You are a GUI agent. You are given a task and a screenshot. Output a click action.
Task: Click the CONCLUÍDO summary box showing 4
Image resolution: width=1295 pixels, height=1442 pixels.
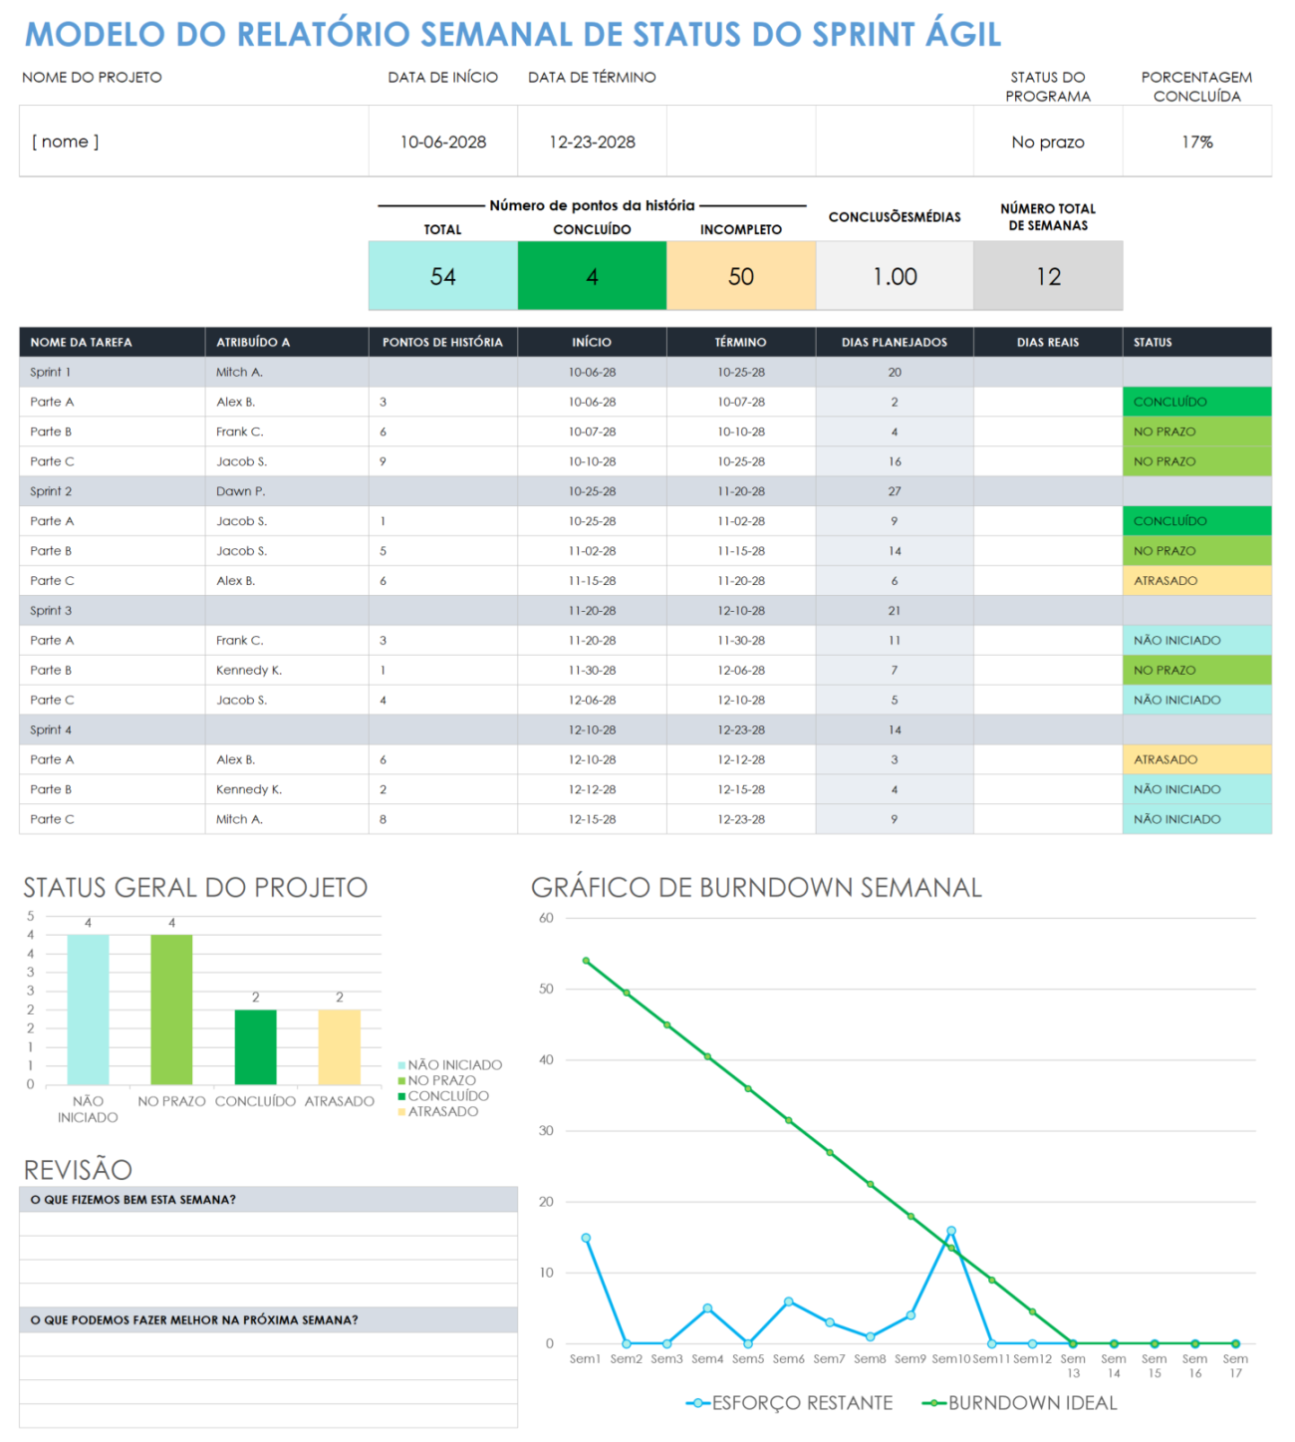[592, 275]
